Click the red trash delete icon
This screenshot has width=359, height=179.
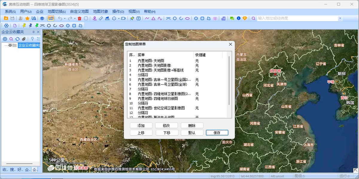[80, 18]
